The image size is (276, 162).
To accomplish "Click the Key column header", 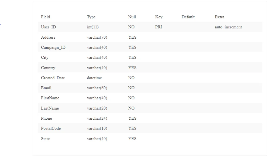I will (159, 17).
